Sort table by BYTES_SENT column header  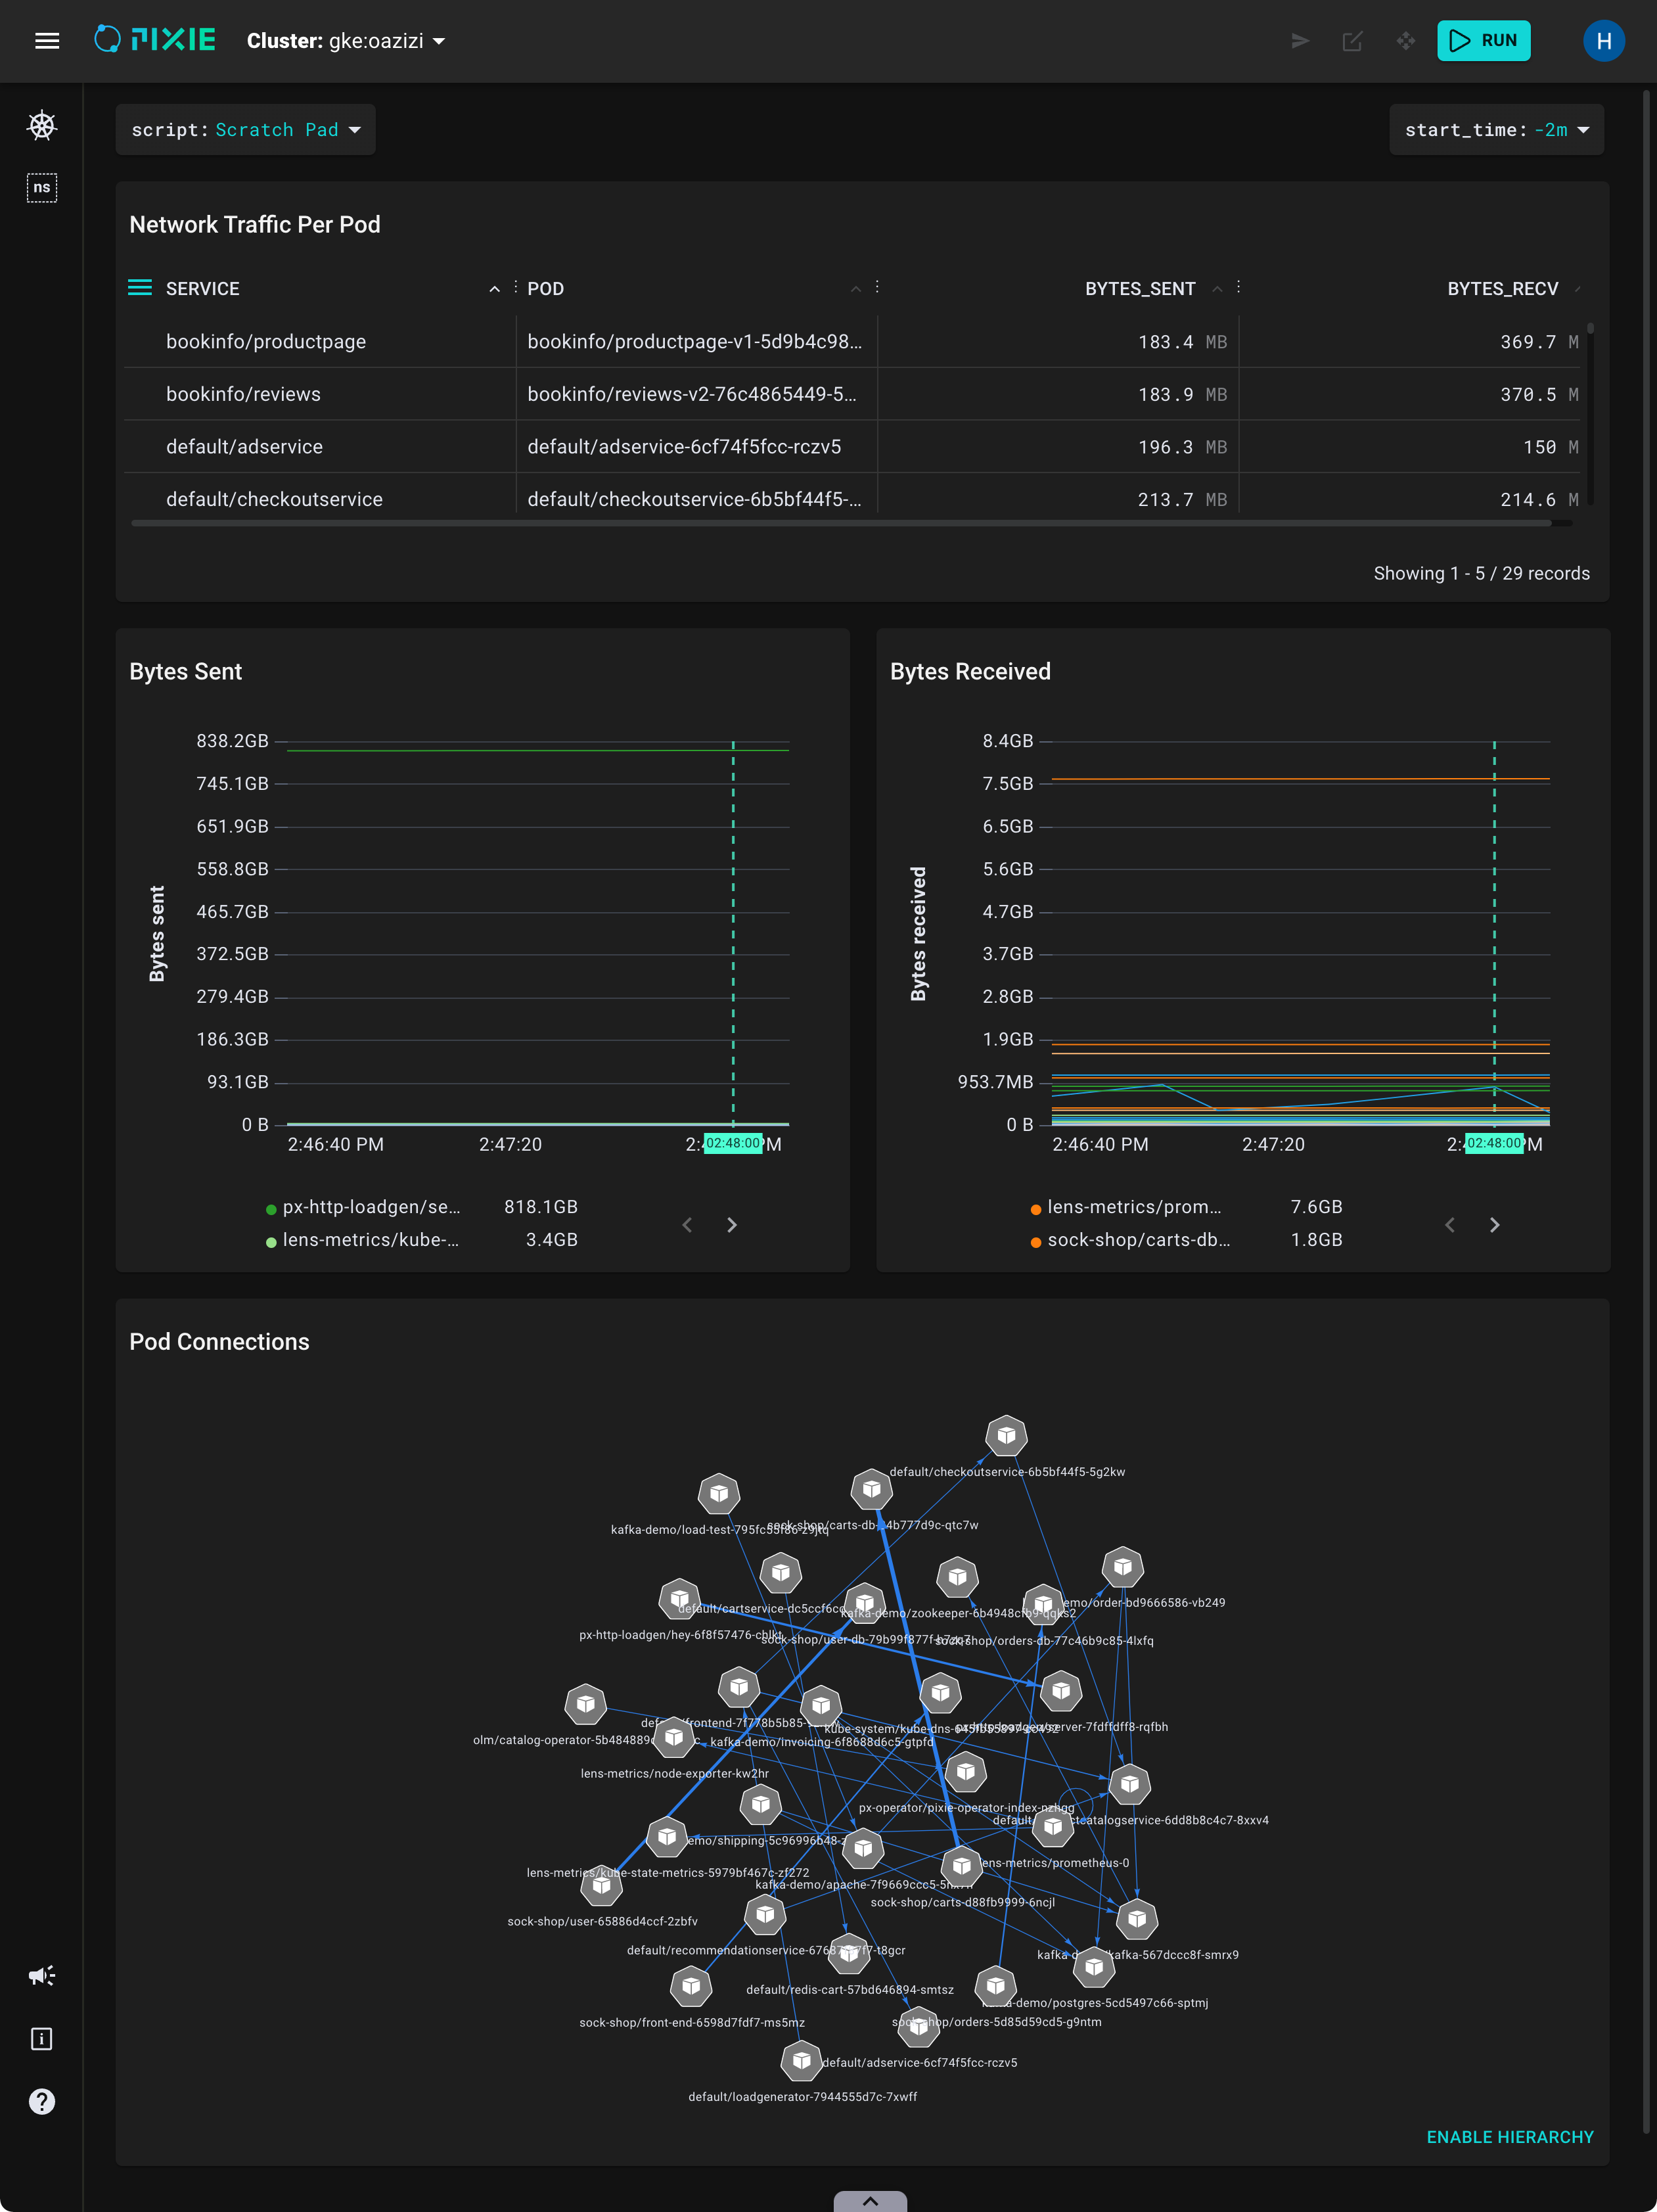pos(1140,289)
